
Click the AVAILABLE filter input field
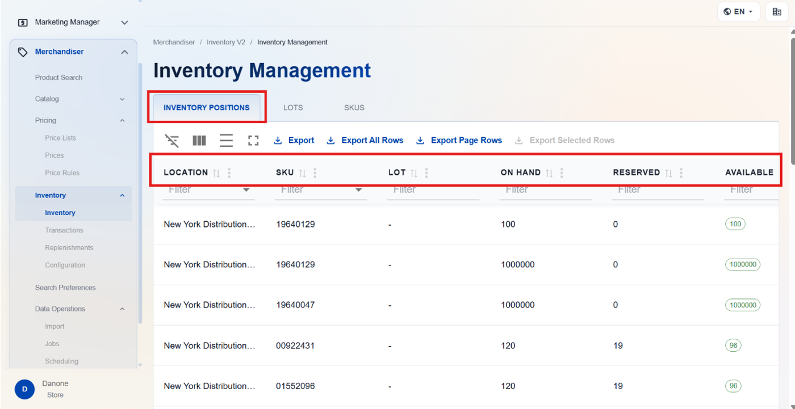point(751,191)
